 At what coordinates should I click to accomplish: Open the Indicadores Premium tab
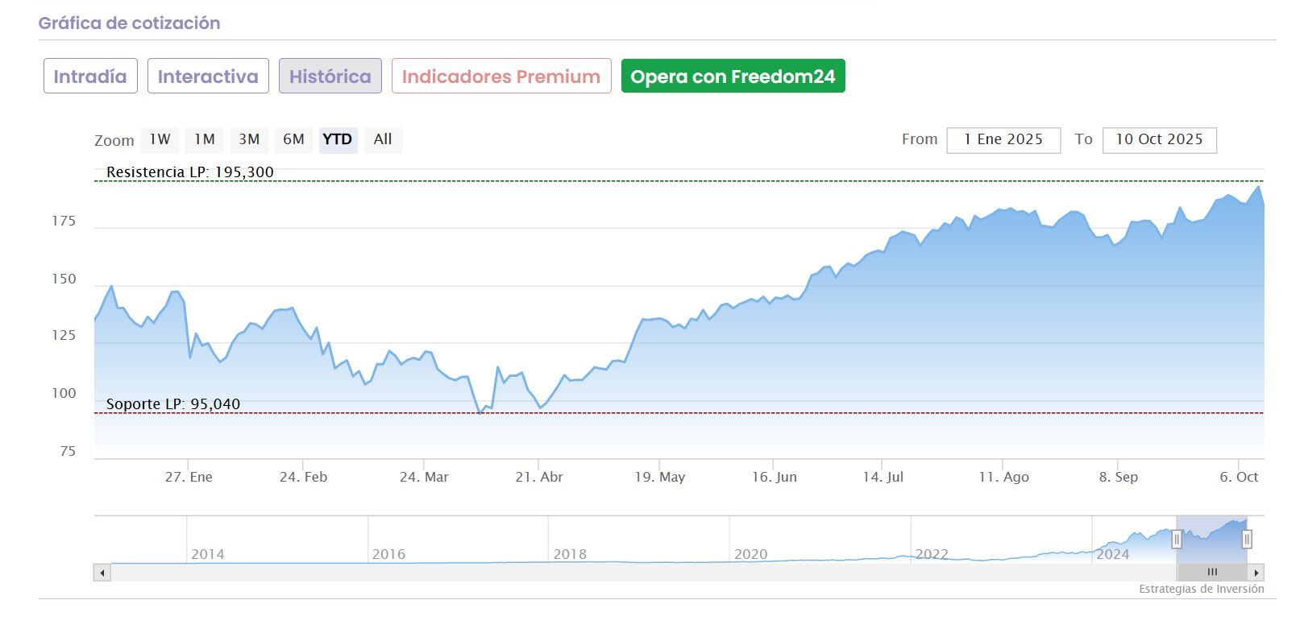(x=501, y=77)
